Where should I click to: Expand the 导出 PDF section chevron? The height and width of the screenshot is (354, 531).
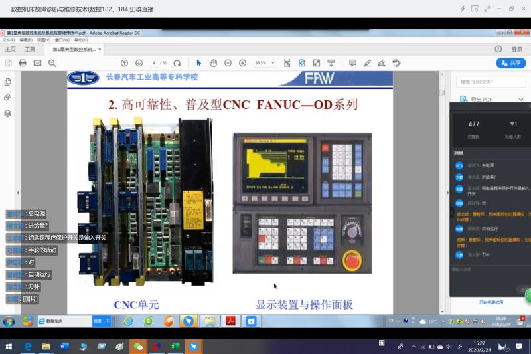521,99
